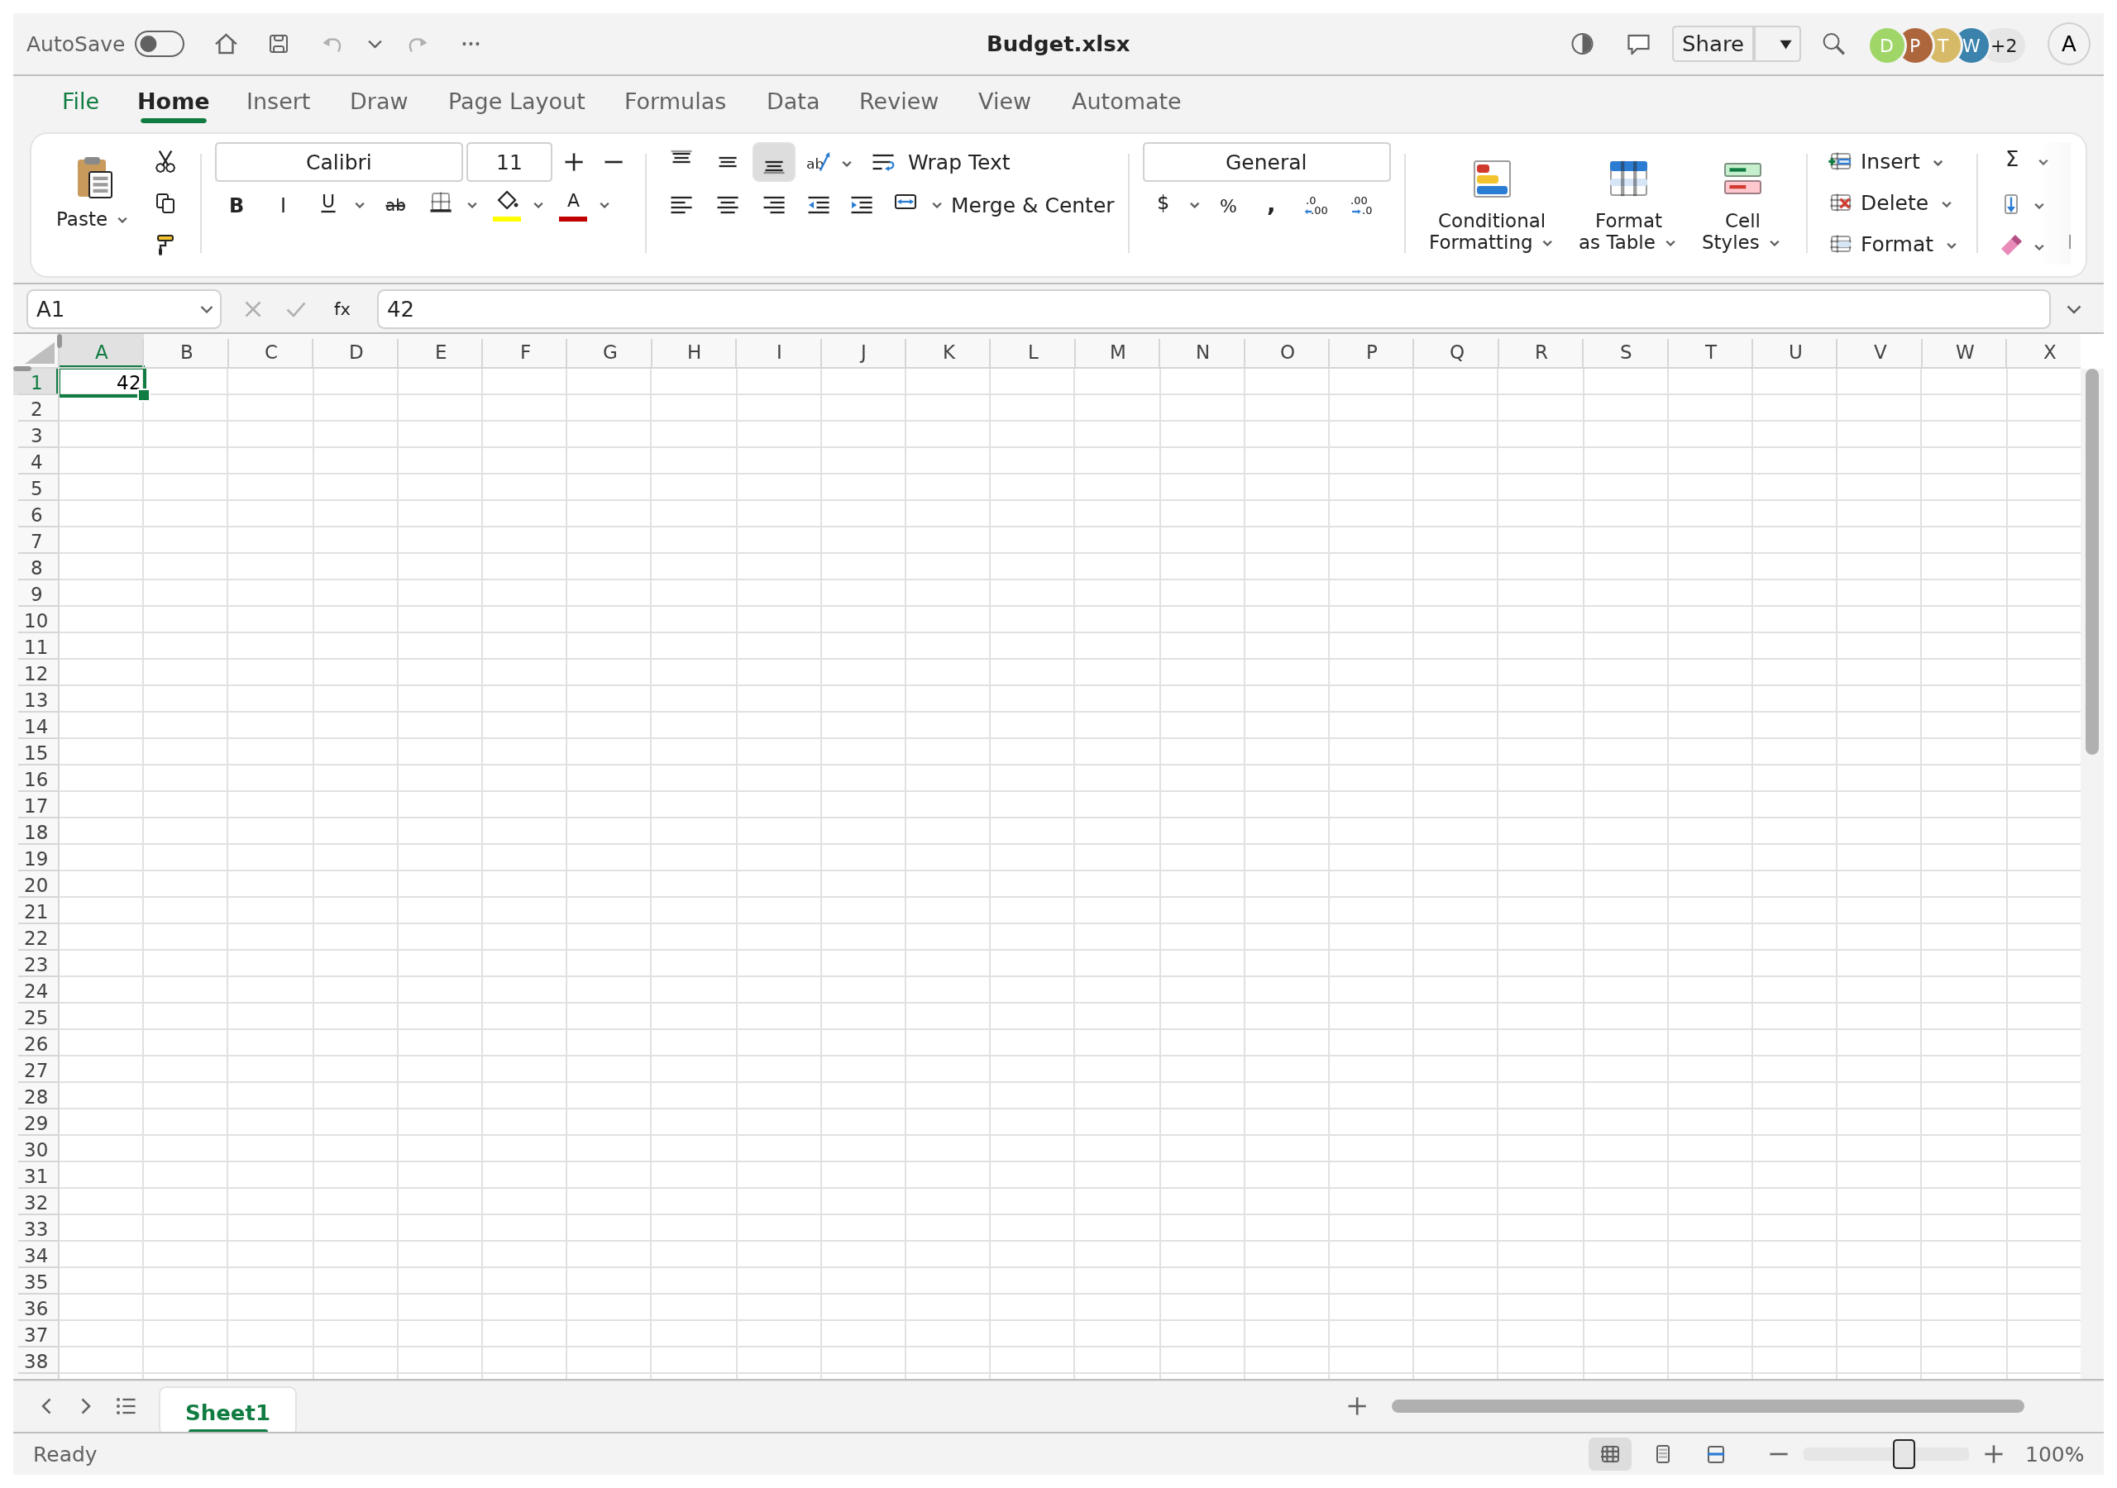
Task: Open Conditional Formatting menu
Action: point(1491,206)
